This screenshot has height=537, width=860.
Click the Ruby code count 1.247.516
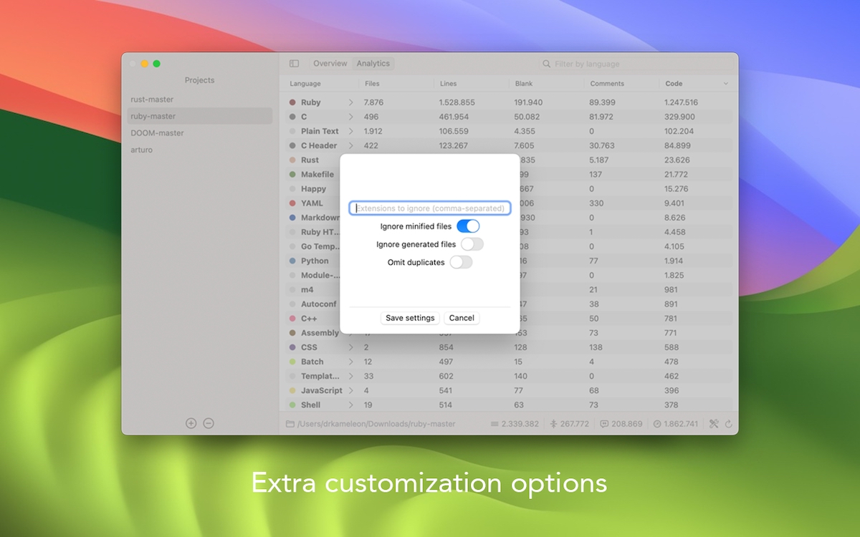click(681, 102)
